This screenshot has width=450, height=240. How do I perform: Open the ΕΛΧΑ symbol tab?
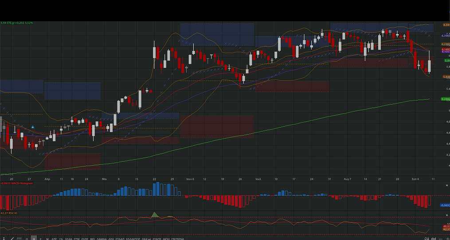(69, 239)
